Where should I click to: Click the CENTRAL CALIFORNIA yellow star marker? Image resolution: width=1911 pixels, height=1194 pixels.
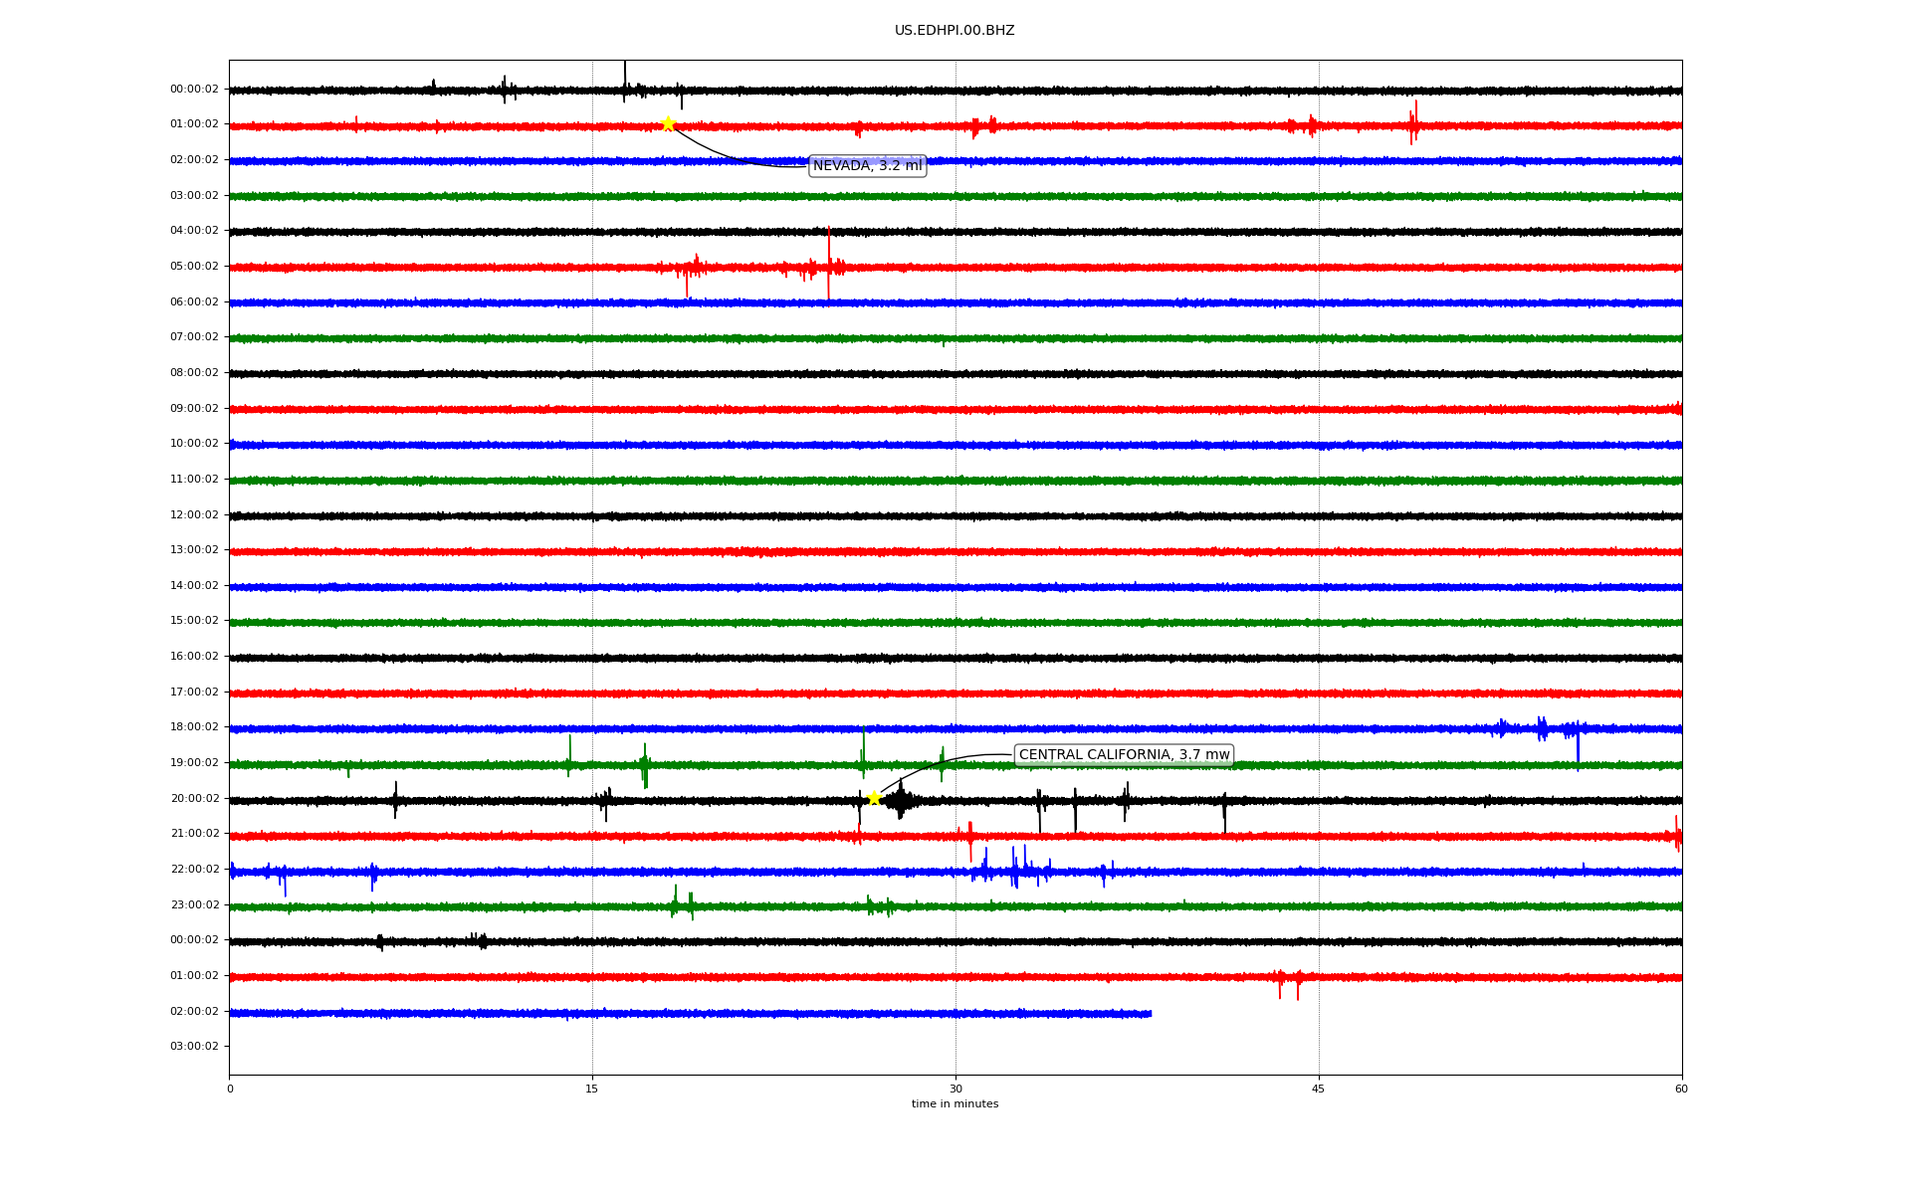click(874, 798)
